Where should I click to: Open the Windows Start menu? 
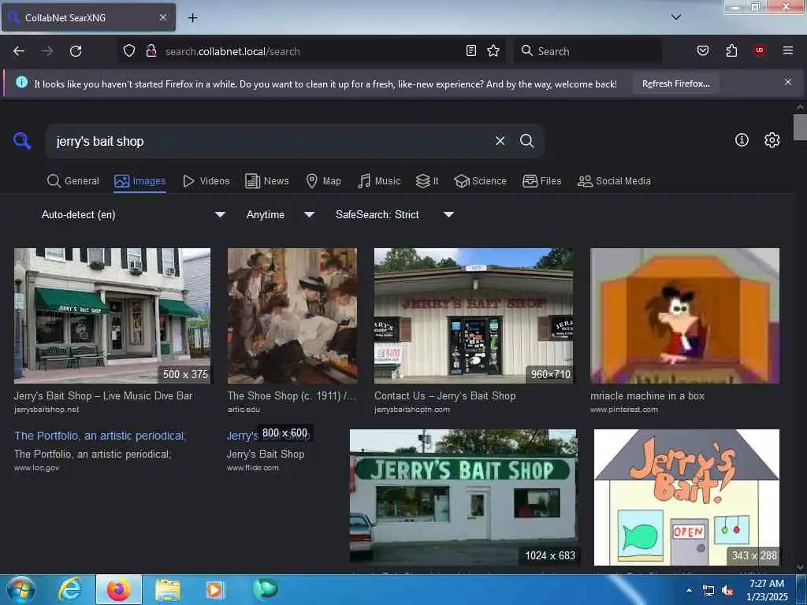[20, 589]
